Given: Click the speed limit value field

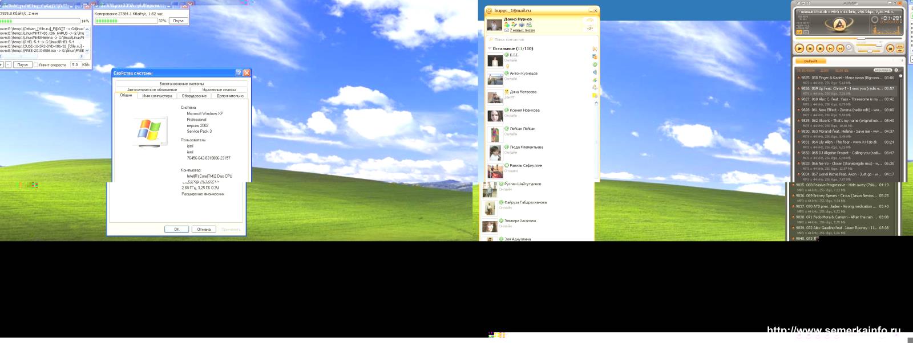Looking at the screenshot, I should click(75, 65).
